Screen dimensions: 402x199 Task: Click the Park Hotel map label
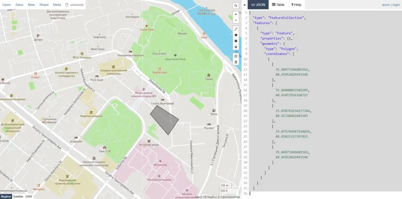coord(96,80)
